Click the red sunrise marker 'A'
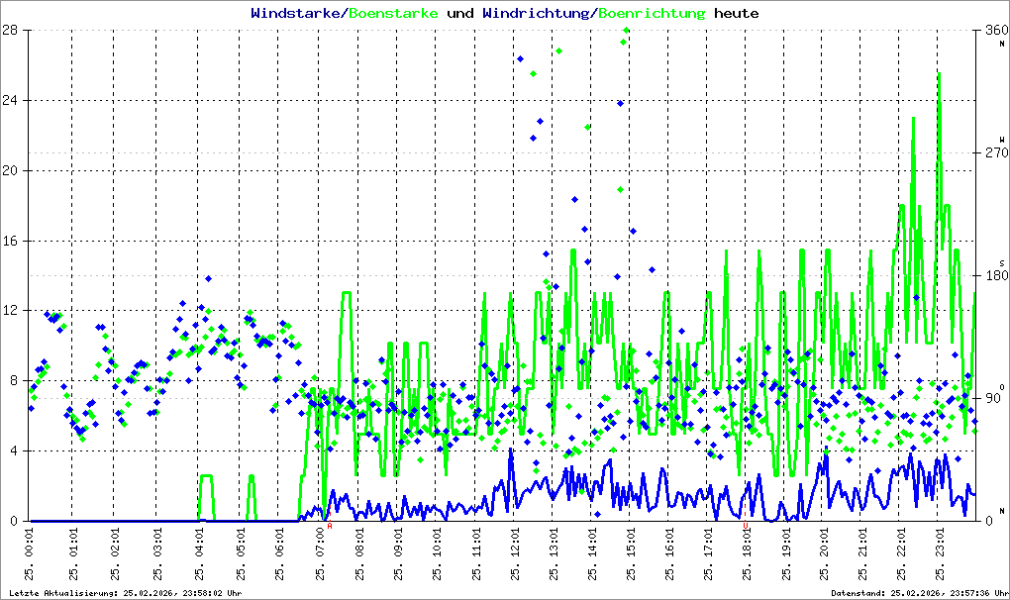The height and width of the screenshot is (600, 1010). (x=330, y=526)
